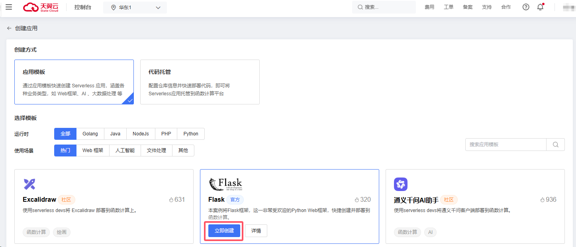The height and width of the screenshot is (247, 576).
Task: Open the 合作 menu
Action: pyautogui.click(x=506, y=7)
